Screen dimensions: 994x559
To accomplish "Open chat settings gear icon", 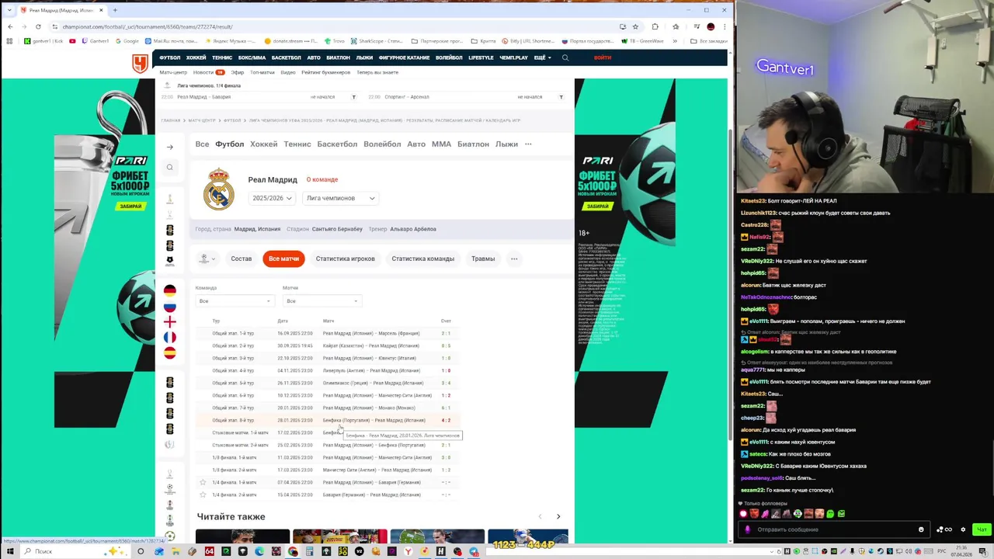I will tap(963, 529).
